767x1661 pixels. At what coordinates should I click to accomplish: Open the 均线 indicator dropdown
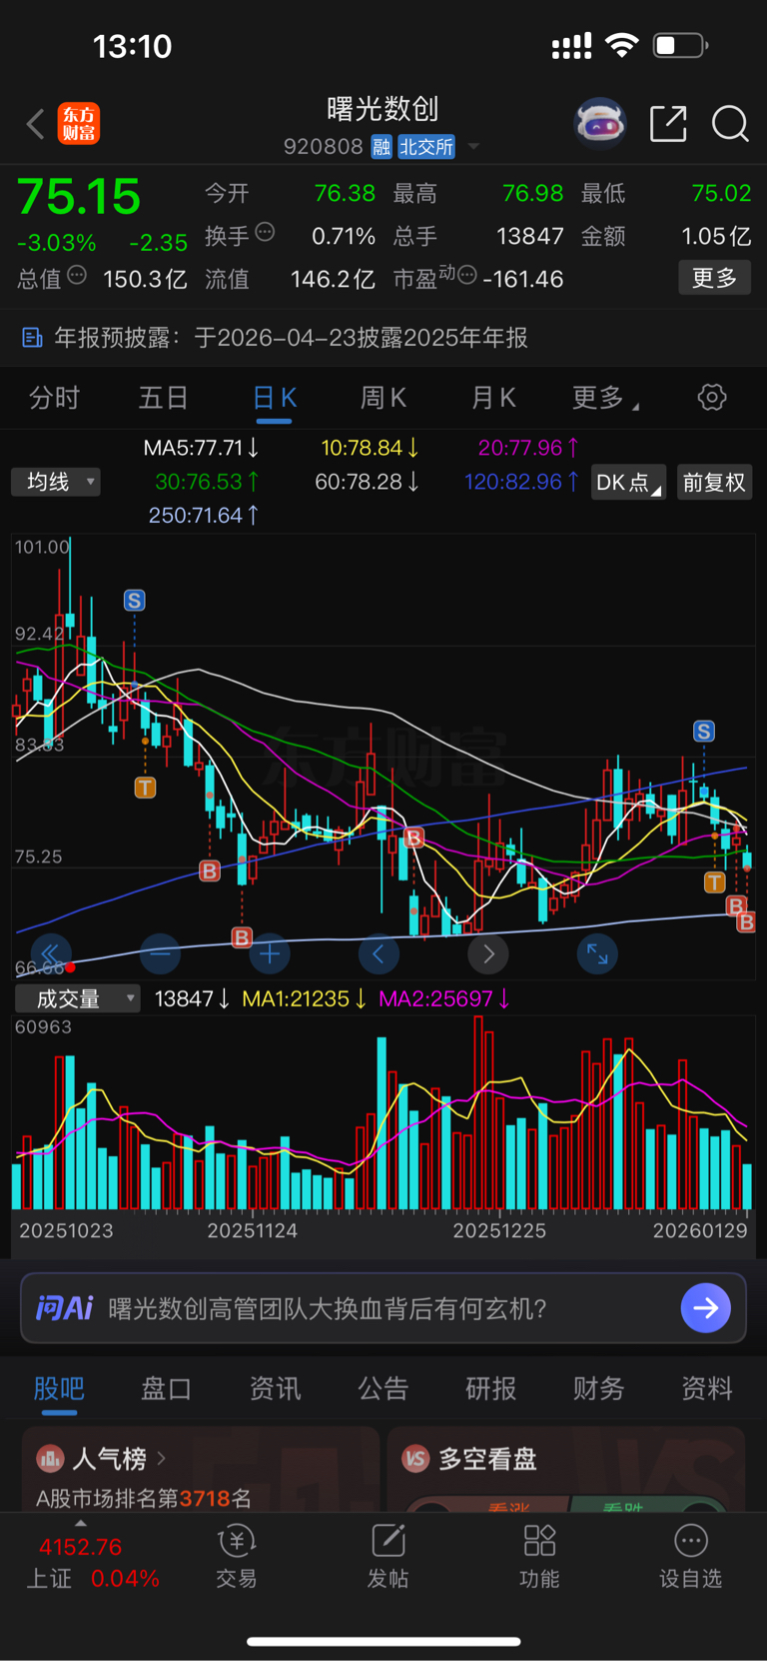56,482
